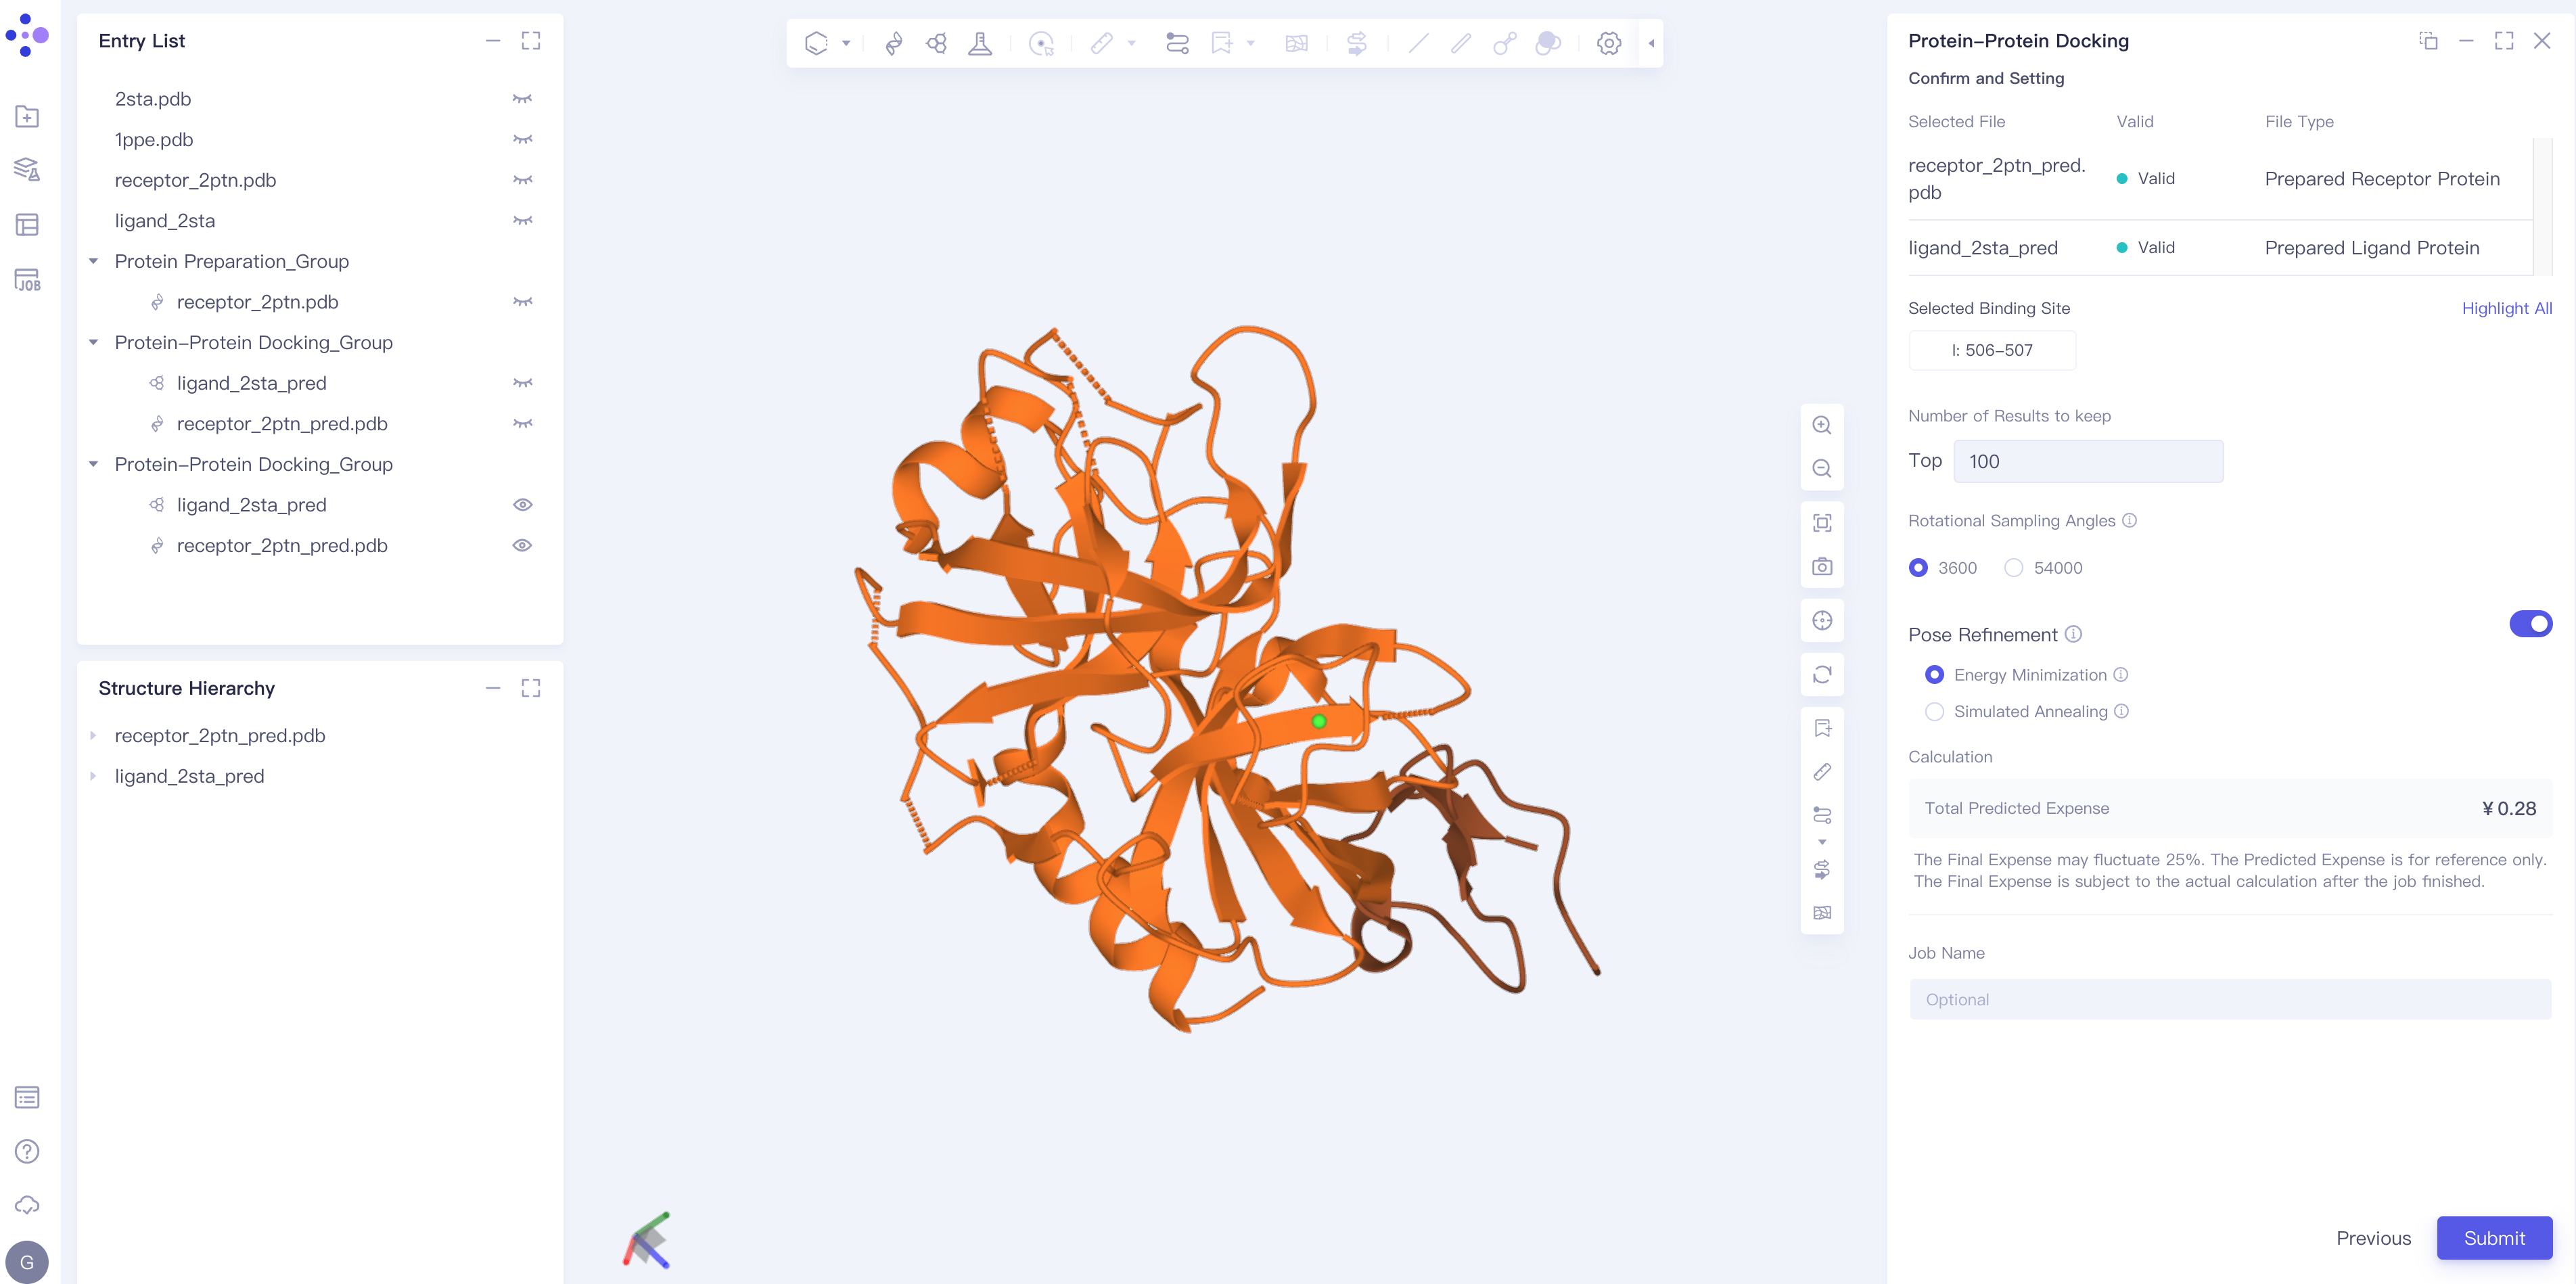Click the flask icon in top toolbar

click(980, 43)
